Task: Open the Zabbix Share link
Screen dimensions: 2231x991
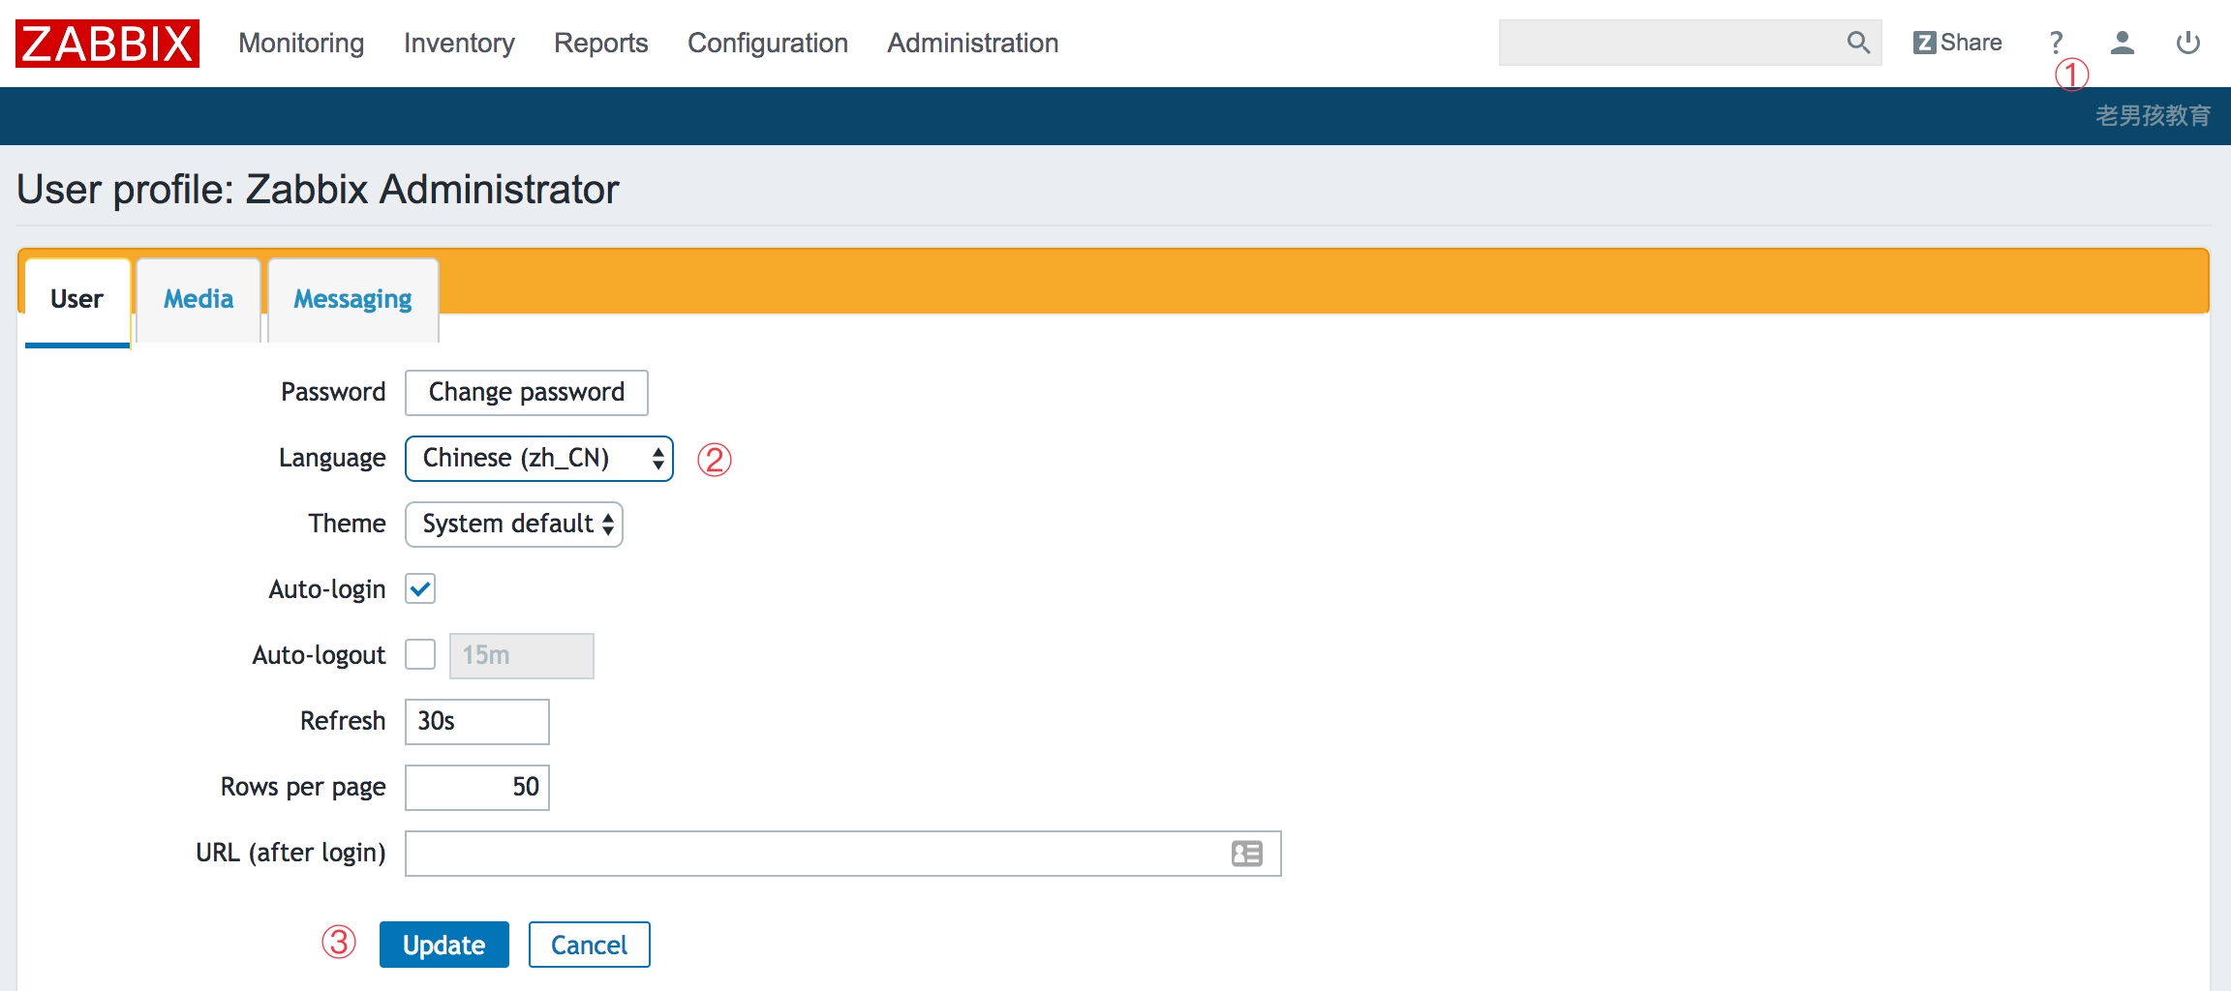Action: tap(1957, 43)
